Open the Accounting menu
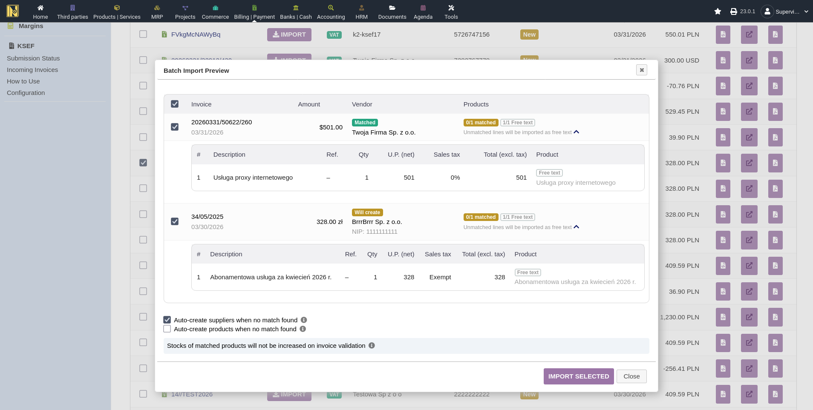Viewport: 813px width, 410px height. pos(331,11)
